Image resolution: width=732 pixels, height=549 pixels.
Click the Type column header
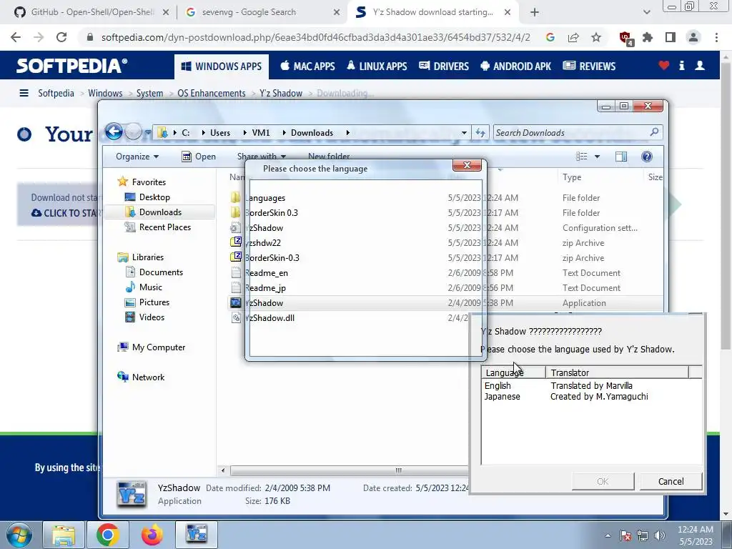[x=600, y=177]
